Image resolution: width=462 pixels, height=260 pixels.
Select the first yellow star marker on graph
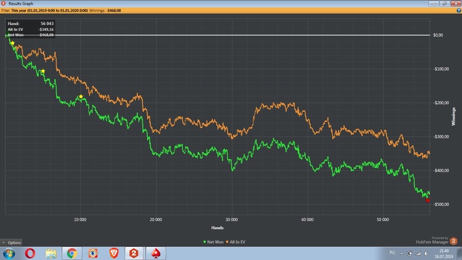pyautogui.click(x=13, y=43)
